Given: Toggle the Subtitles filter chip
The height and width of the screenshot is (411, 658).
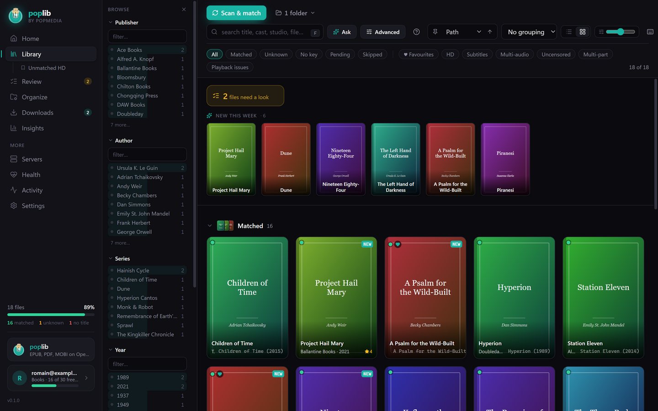Looking at the screenshot, I should pyautogui.click(x=477, y=54).
